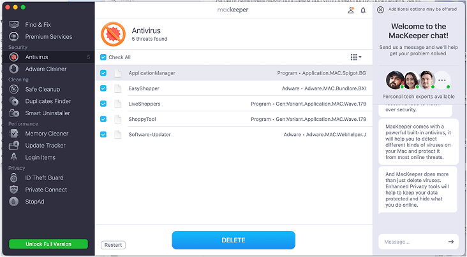467x257 pixels.
Task: Click the Private Connect VPN shield icon
Action: [13, 190]
